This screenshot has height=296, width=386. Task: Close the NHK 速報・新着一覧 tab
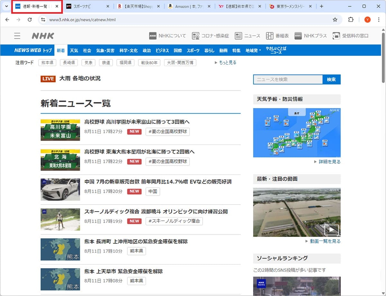pos(57,6)
